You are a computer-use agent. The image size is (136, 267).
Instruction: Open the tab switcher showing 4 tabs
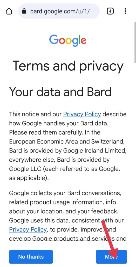click(110, 11)
